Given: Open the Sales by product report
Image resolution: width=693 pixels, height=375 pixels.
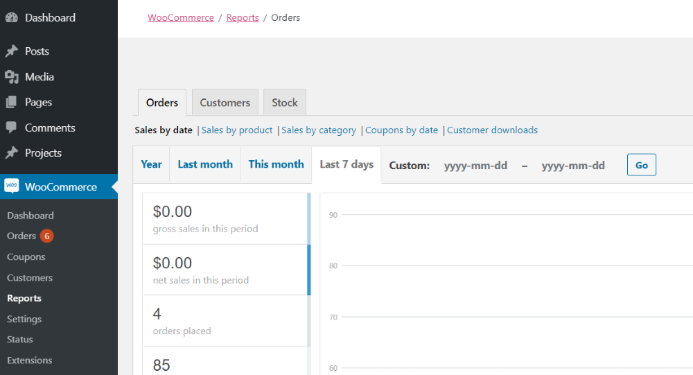Looking at the screenshot, I should [x=237, y=130].
